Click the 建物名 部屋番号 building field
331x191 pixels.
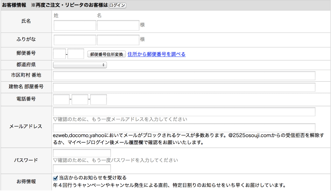[x=184, y=87]
